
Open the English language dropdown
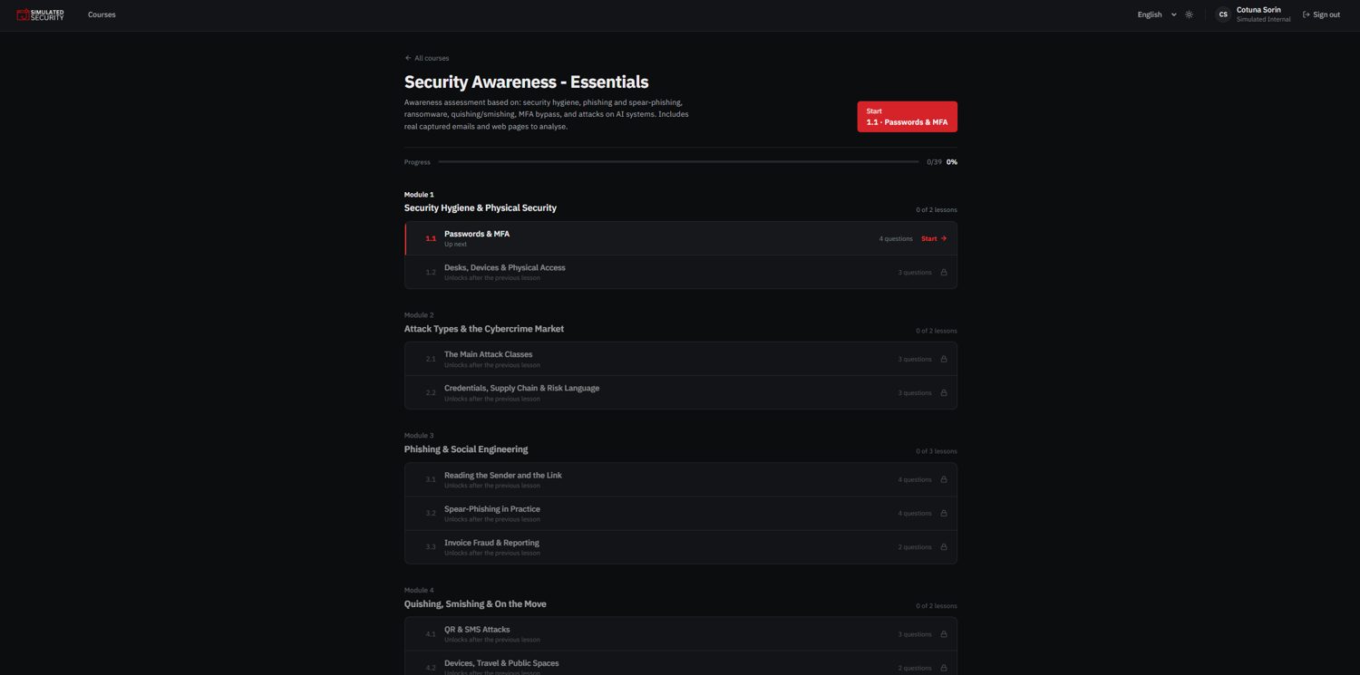(1156, 14)
